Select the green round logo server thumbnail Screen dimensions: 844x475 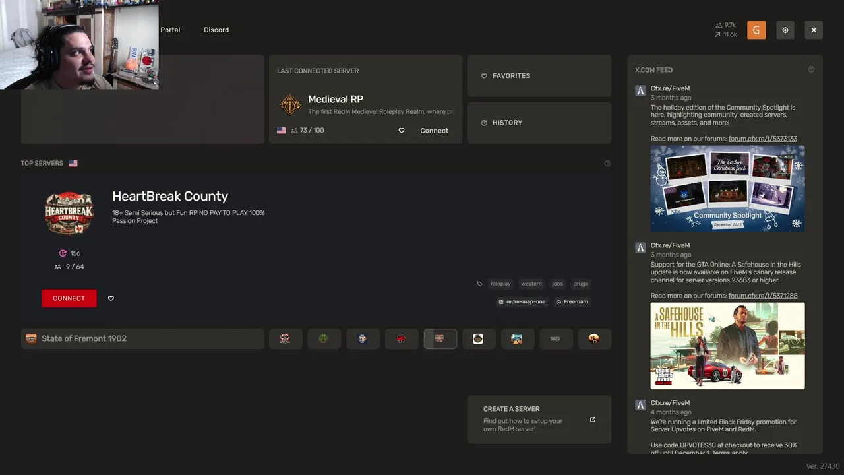(324, 338)
